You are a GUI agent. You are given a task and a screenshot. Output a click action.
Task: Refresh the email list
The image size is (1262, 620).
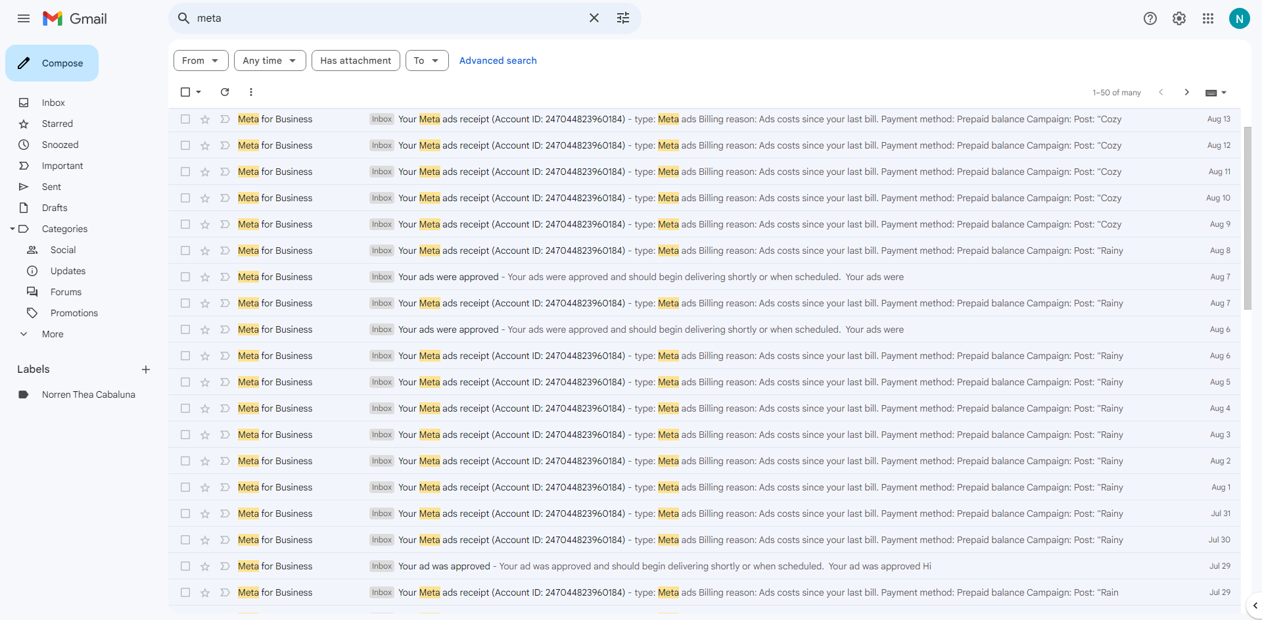[225, 92]
